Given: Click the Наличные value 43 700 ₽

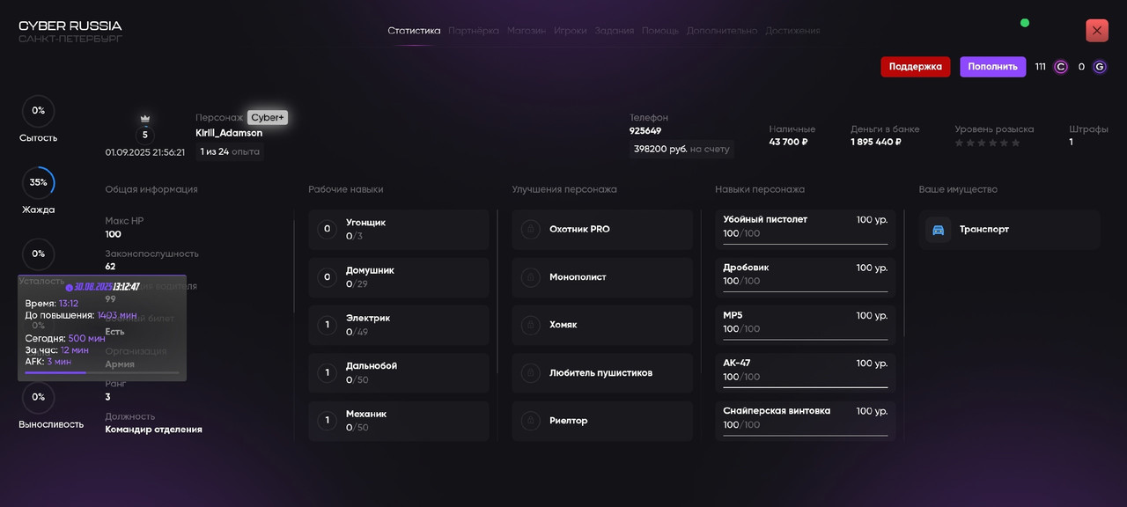Looking at the screenshot, I should click(789, 142).
